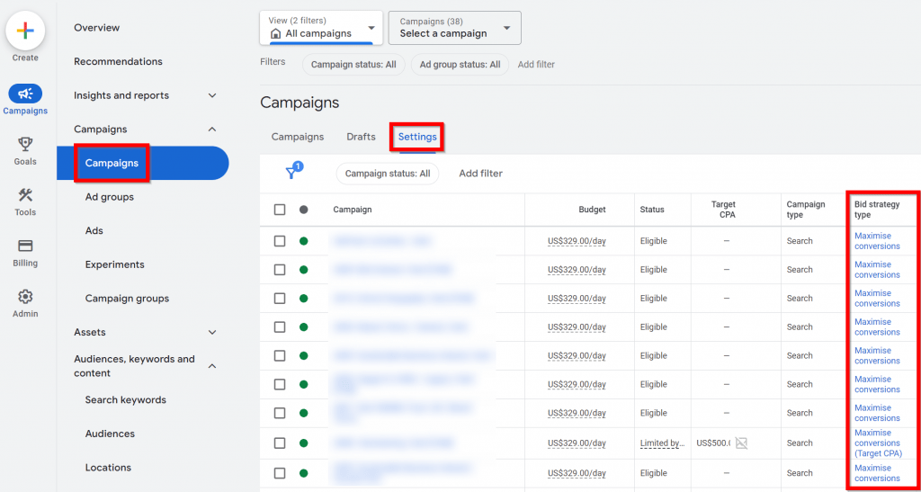The image size is (921, 492).
Task: Click the Target CPA icon in Limited row
Action: pyautogui.click(x=741, y=443)
